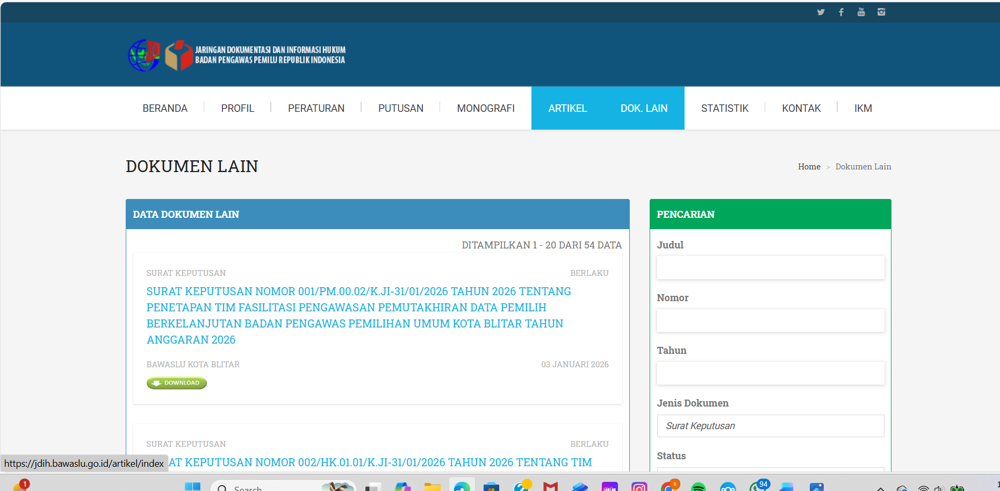
Task: Click the DOKUMEN LAIN page heading
Action: tap(192, 167)
